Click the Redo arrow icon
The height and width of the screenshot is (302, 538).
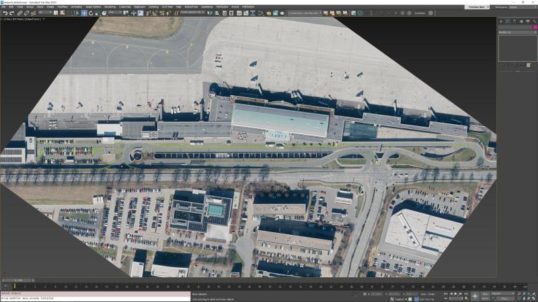coord(12,13)
